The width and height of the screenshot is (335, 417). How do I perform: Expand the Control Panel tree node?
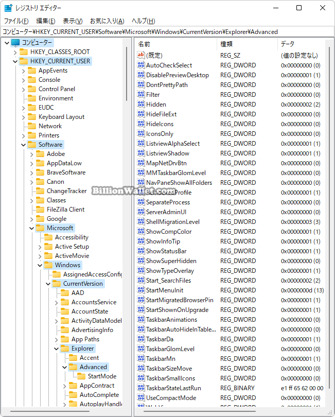point(23,90)
